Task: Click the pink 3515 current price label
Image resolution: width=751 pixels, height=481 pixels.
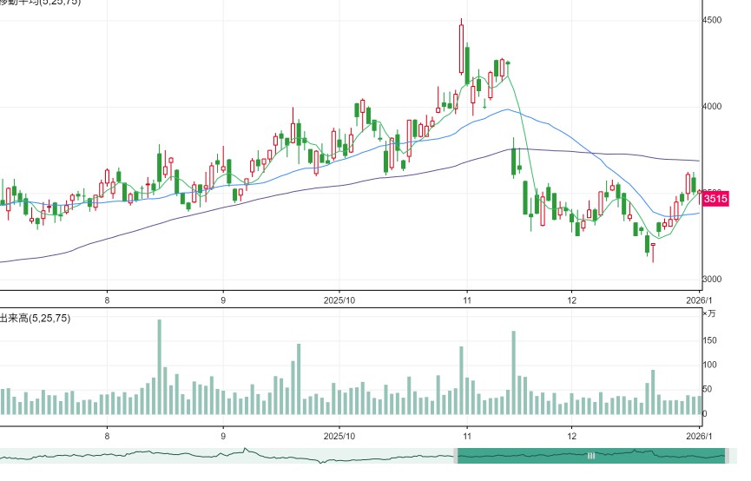Action: pyautogui.click(x=716, y=198)
